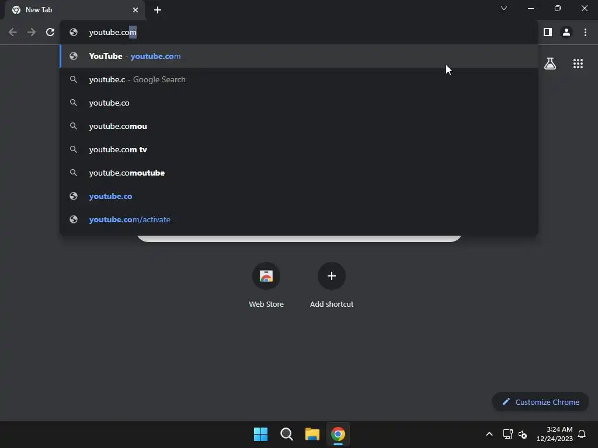
Task: Open the Chrome three-dot menu
Action: [x=585, y=33]
